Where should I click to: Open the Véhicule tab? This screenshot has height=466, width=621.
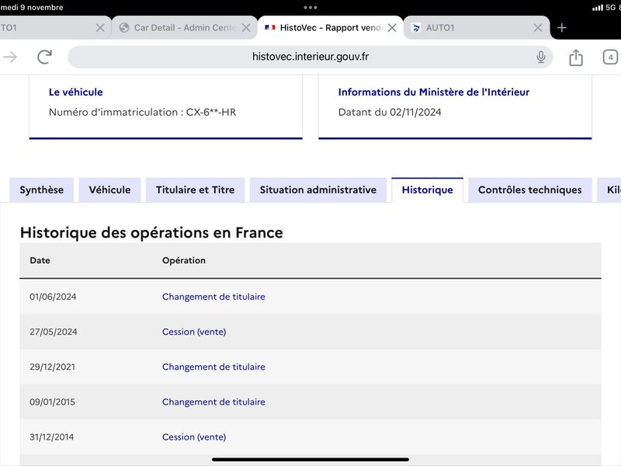tap(109, 190)
